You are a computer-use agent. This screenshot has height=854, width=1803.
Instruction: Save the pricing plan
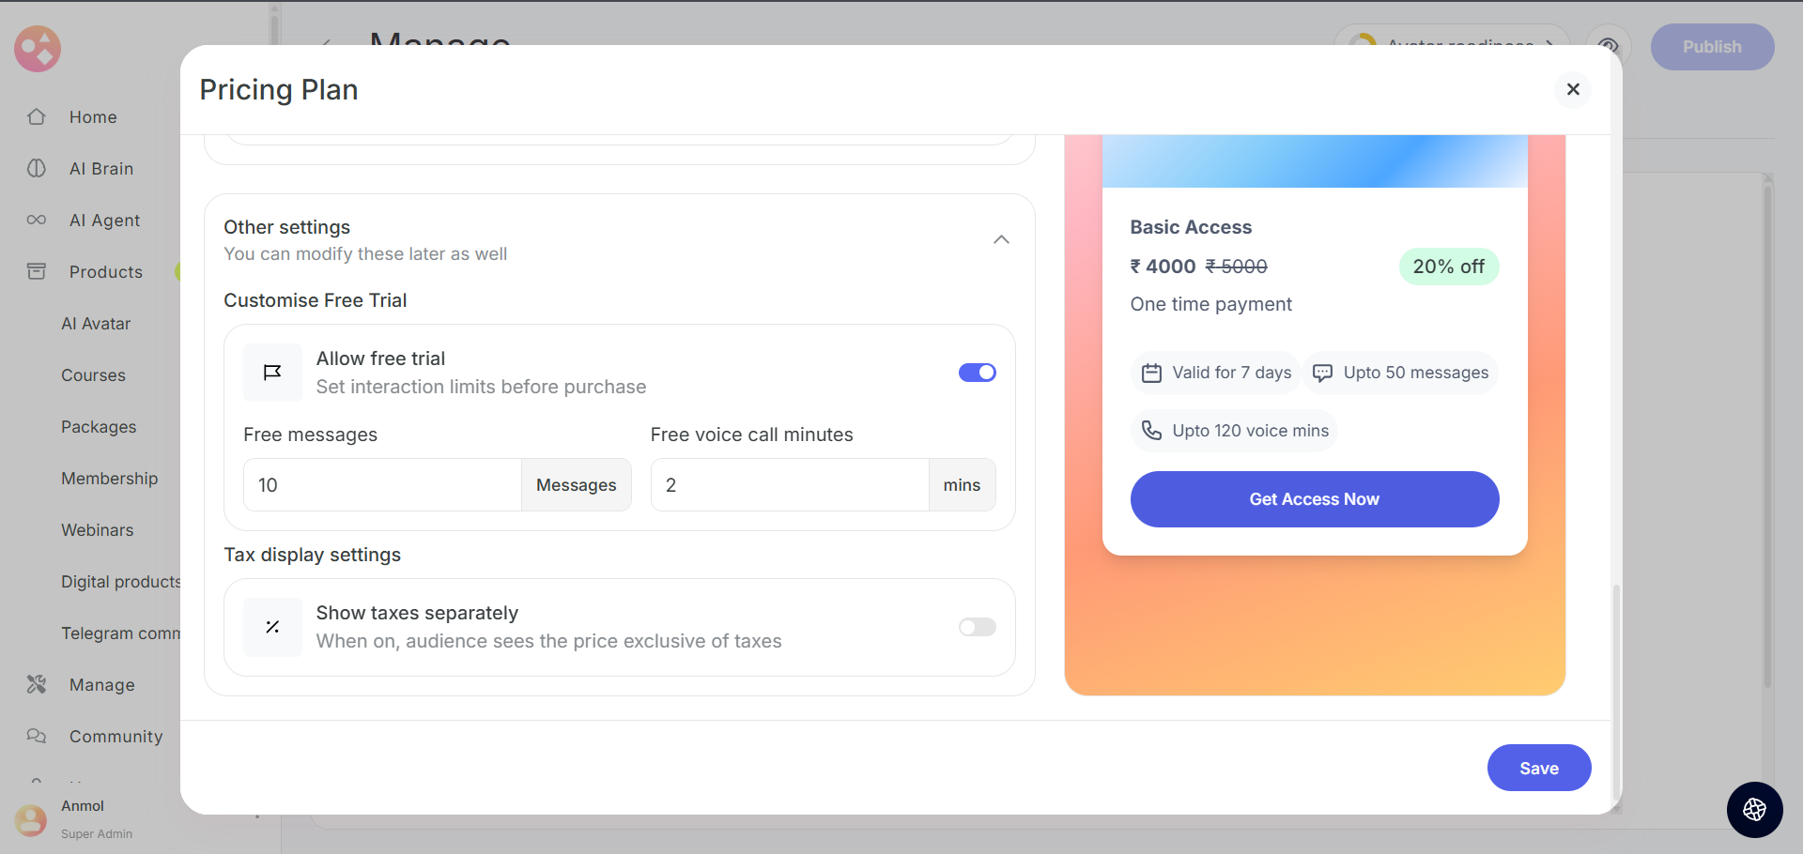tap(1538, 768)
